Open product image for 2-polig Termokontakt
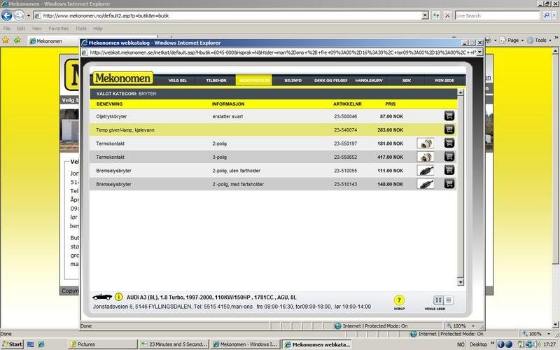560x350 pixels. coord(424,143)
